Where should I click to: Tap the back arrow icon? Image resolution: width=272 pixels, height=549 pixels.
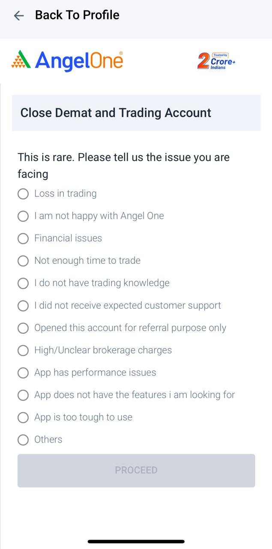19,16
